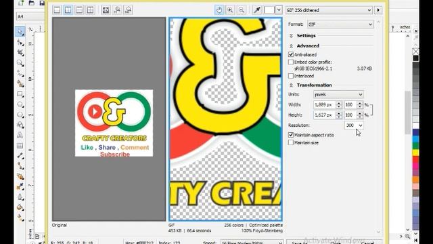Image resolution: width=433 pixels, height=244 pixels.
Task: Open the GIF 256 dithered preset dropdown
Action: point(329,10)
